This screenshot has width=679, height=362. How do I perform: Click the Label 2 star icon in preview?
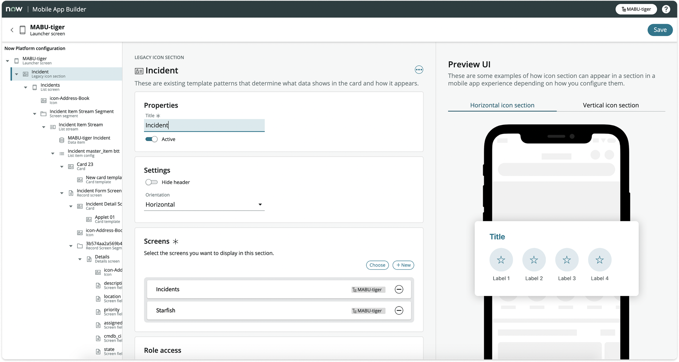coord(534,260)
